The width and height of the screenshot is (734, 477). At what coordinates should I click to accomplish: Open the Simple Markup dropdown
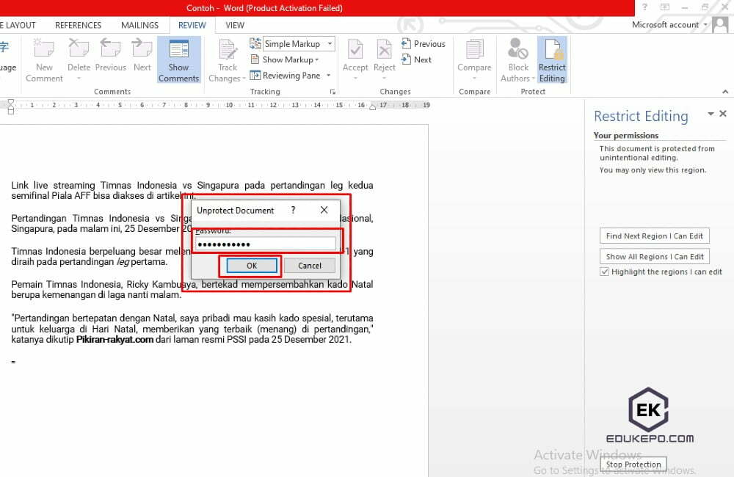pos(330,43)
